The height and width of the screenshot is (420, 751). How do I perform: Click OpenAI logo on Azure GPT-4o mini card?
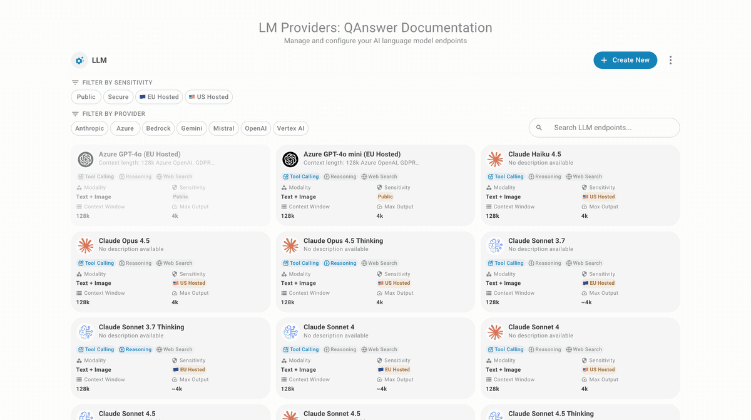tap(290, 159)
